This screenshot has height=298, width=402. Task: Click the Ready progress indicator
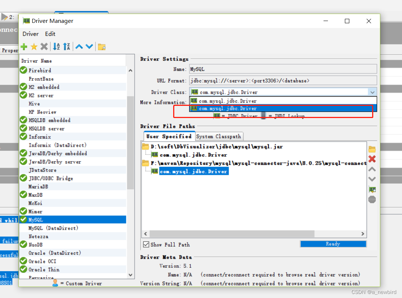click(333, 244)
